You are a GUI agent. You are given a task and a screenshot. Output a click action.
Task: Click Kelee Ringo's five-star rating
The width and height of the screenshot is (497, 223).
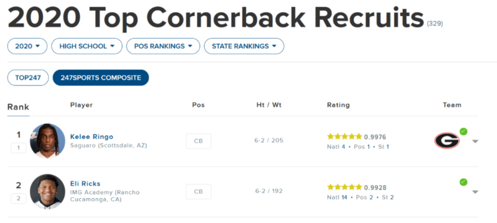344,137
